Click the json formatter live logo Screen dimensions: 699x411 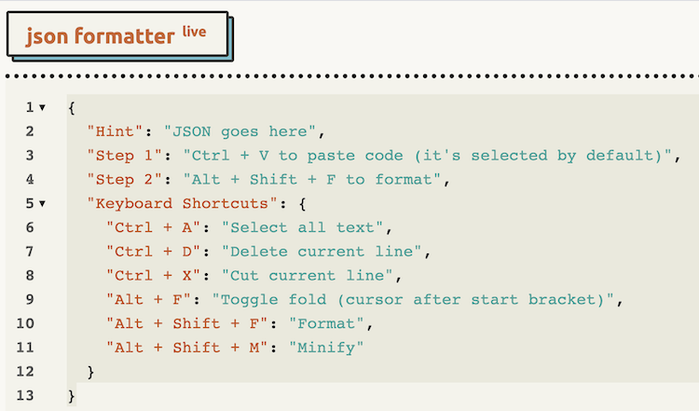click(x=116, y=37)
